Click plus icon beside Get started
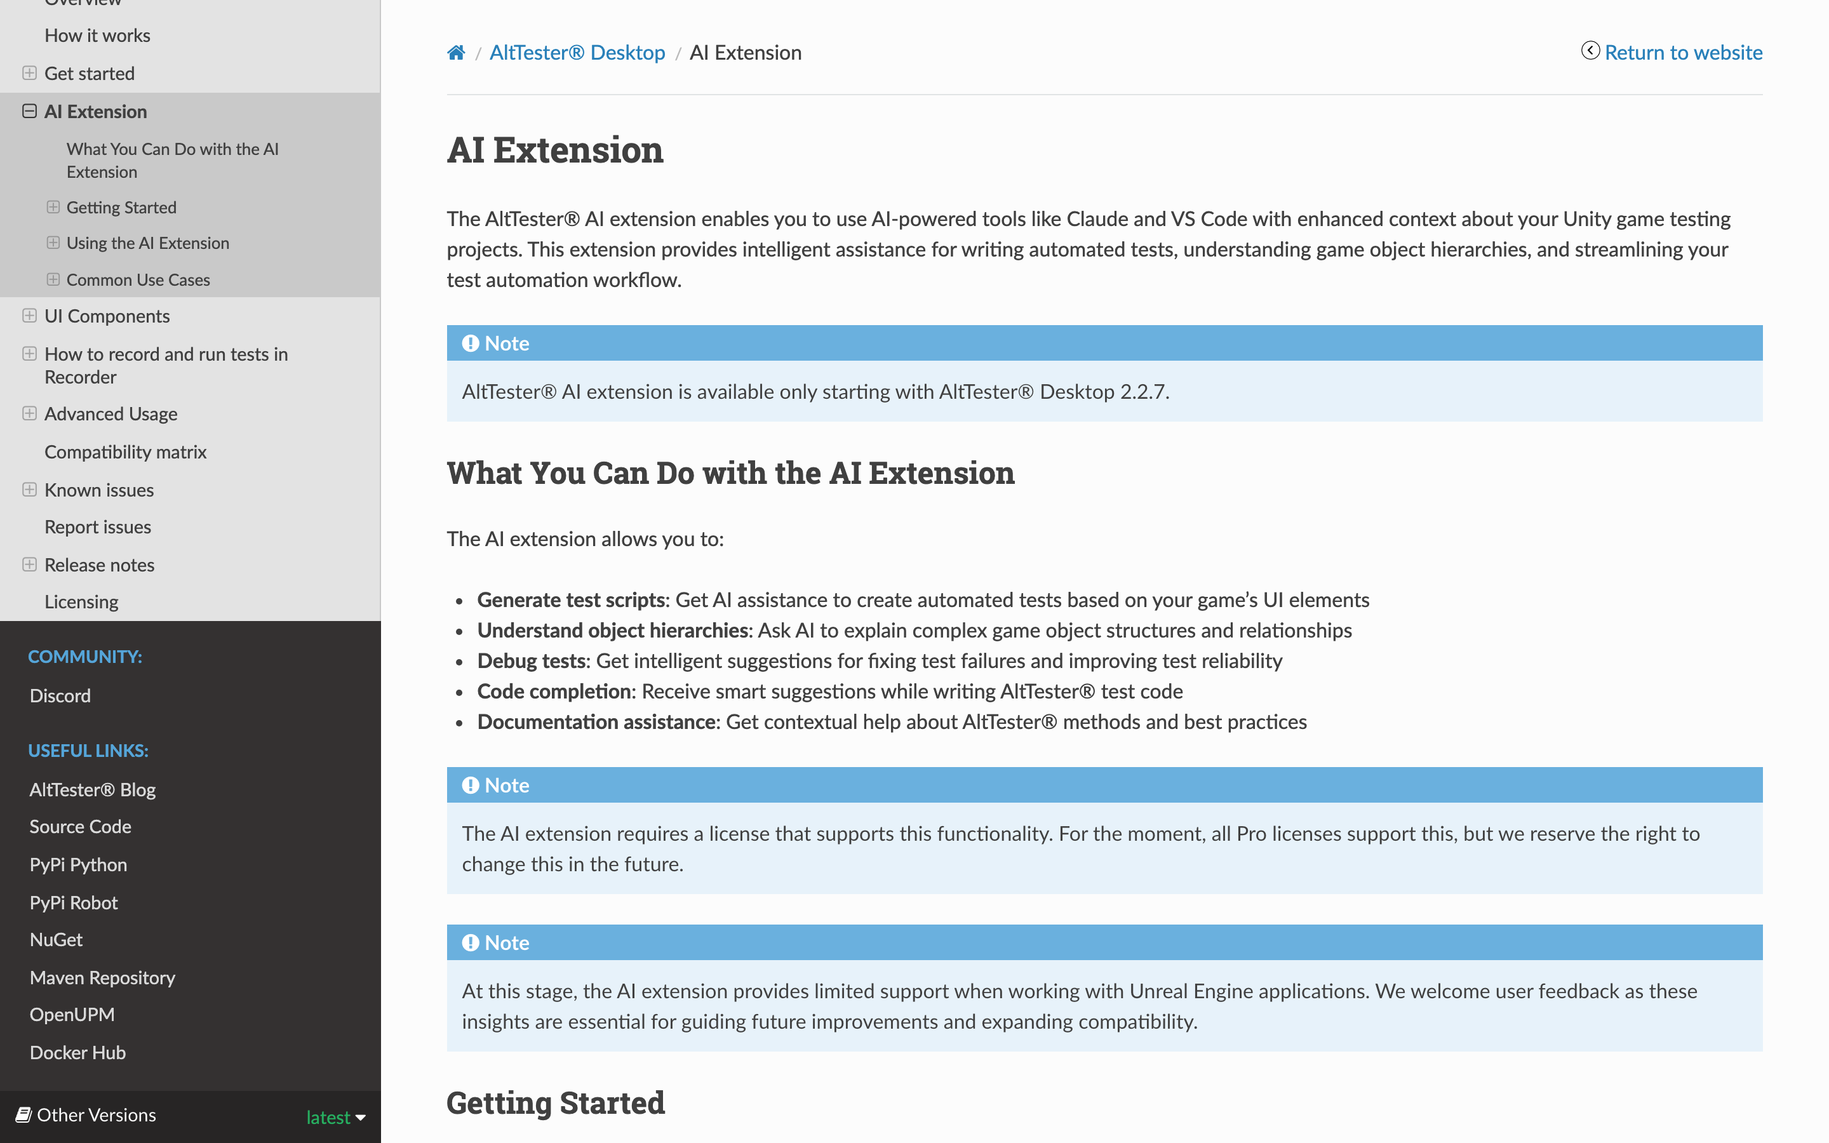 click(29, 73)
